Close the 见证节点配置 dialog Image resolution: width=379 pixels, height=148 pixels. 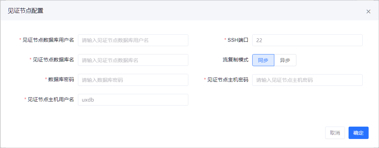[x=368, y=11]
